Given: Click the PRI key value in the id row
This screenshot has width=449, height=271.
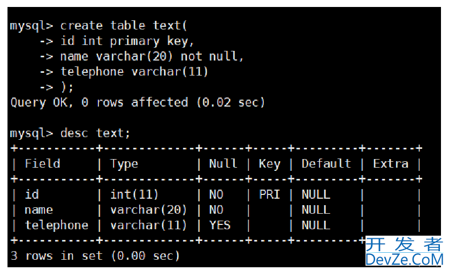Looking at the screenshot, I should tap(269, 194).
